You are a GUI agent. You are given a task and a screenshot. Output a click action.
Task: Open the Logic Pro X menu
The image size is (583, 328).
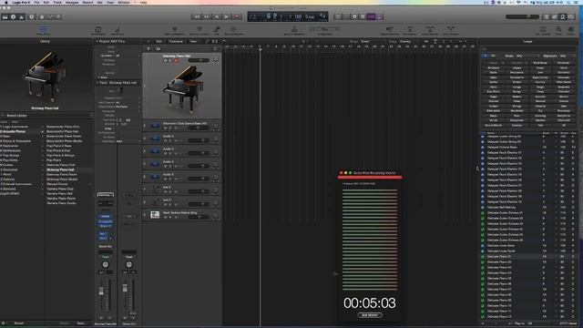pos(21,2)
